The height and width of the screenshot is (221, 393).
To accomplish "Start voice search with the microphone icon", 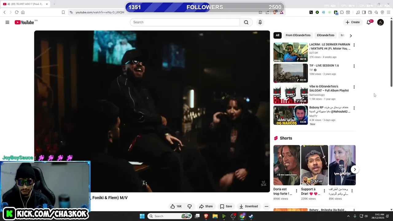I will [x=260, y=22].
